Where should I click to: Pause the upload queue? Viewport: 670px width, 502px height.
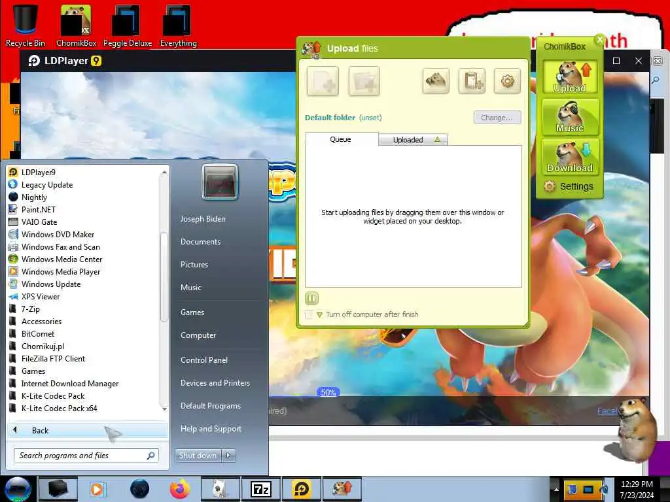click(x=312, y=298)
